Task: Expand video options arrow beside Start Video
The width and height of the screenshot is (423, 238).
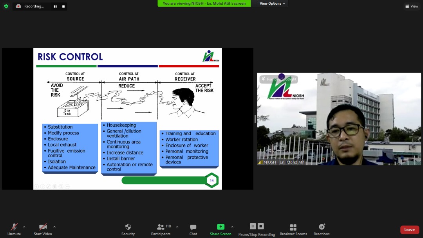Action: [x=54, y=227]
